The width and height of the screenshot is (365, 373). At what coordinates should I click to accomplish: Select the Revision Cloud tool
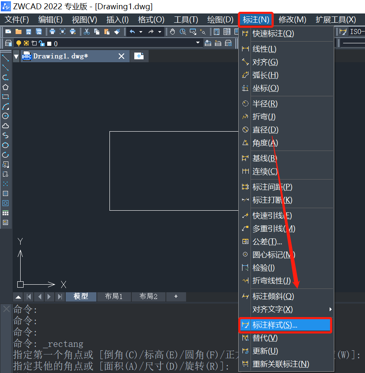[x=5, y=126]
